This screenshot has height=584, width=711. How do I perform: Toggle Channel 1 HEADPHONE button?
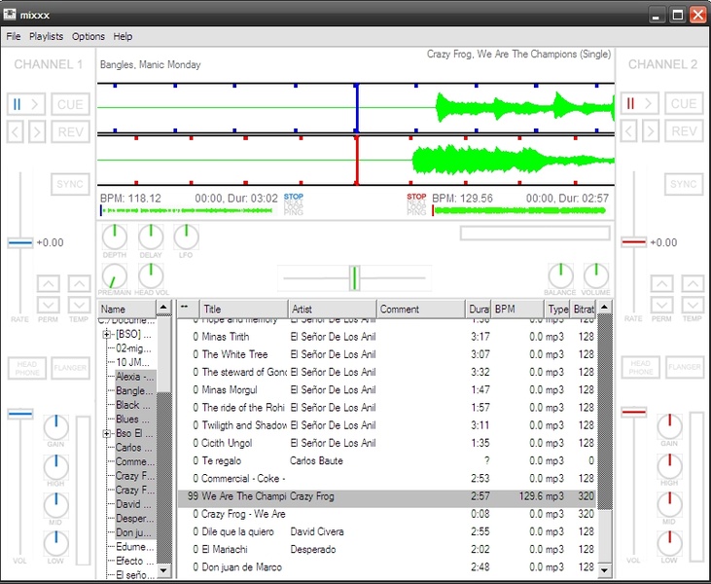[x=27, y=368]
